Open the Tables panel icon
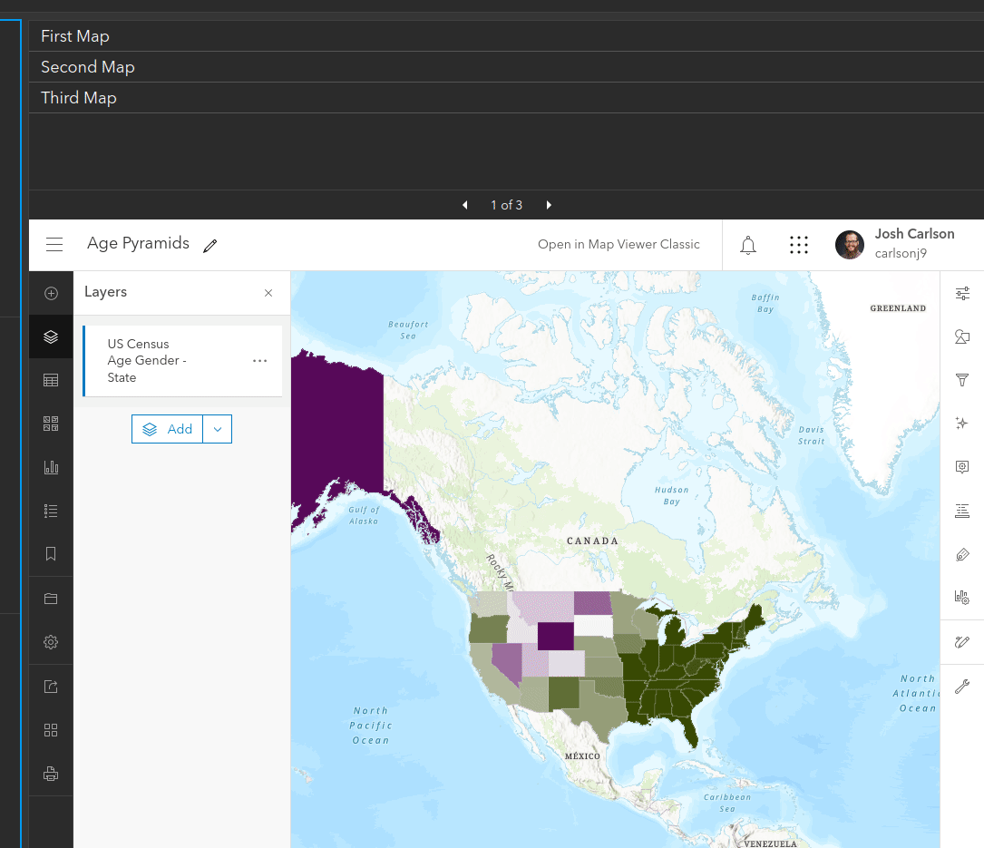 51,381
